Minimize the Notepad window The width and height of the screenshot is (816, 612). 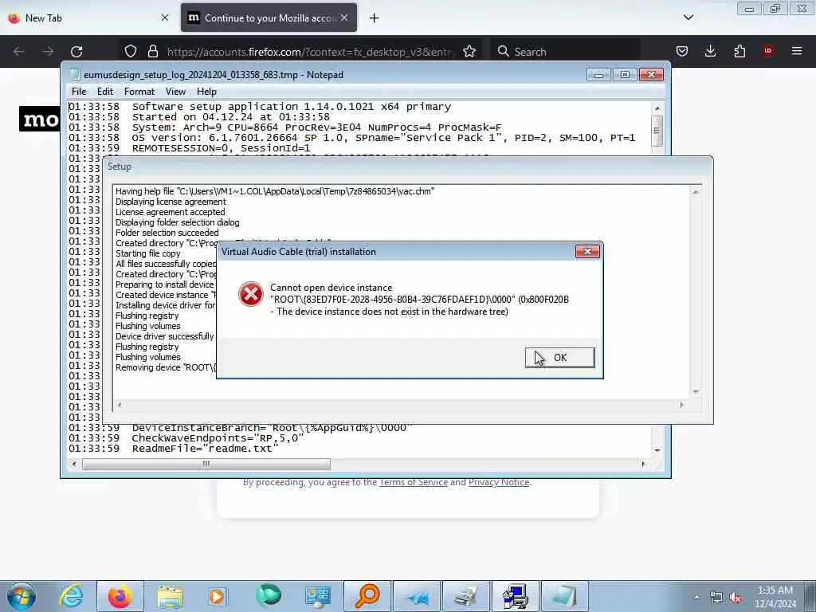tap(599, 75)
